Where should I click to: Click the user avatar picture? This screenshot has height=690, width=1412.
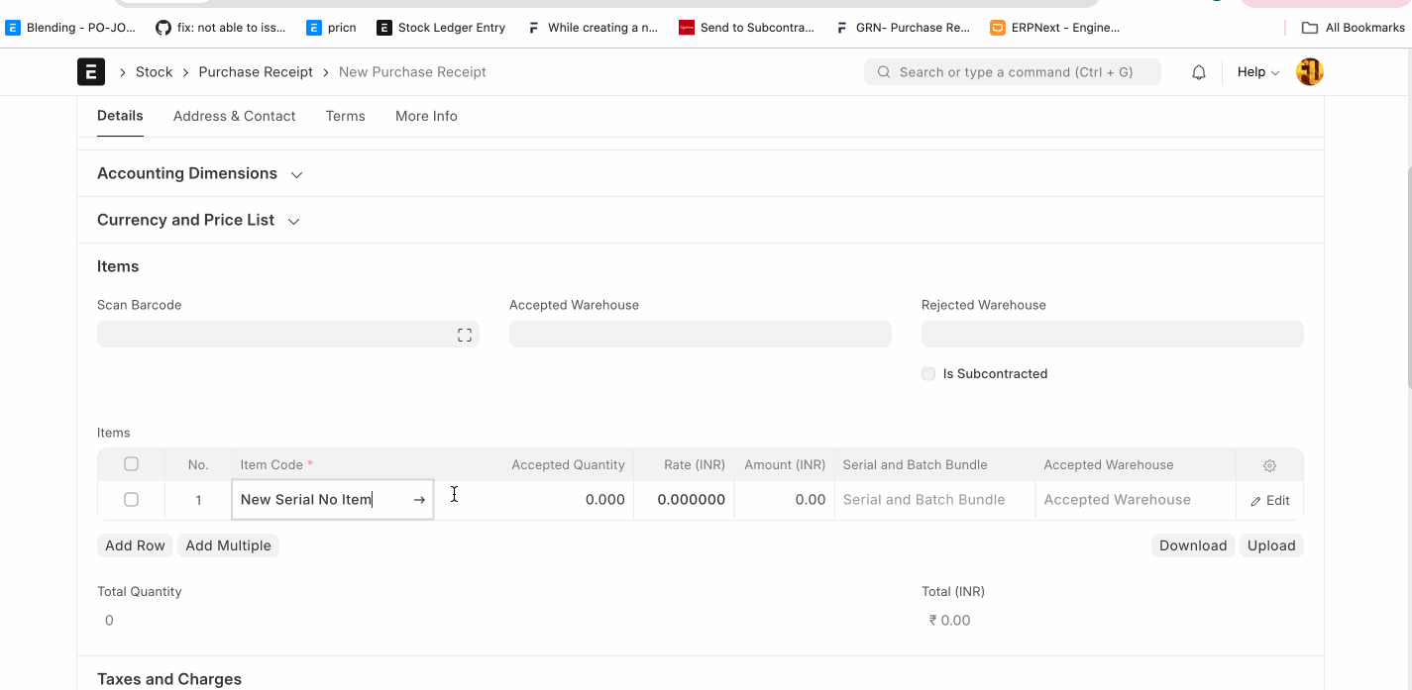pyautogui.click(x=1309, y=72)
